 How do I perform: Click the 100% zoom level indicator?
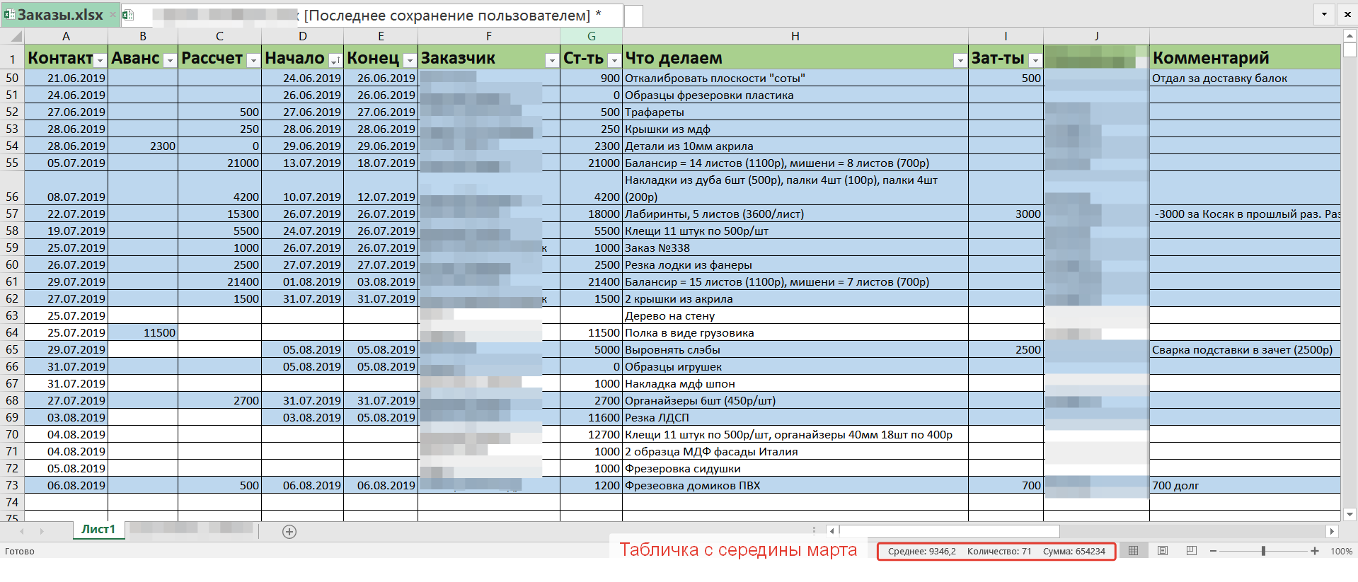point(1342,551)
